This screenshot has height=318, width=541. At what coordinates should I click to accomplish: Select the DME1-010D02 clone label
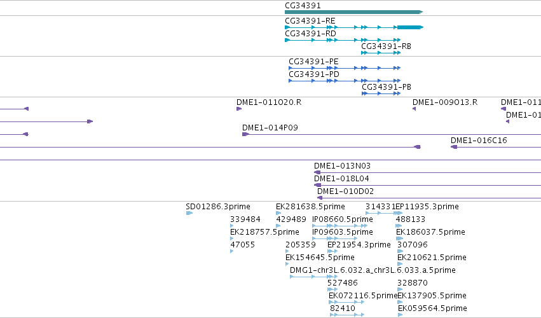[x=345, y=191]
